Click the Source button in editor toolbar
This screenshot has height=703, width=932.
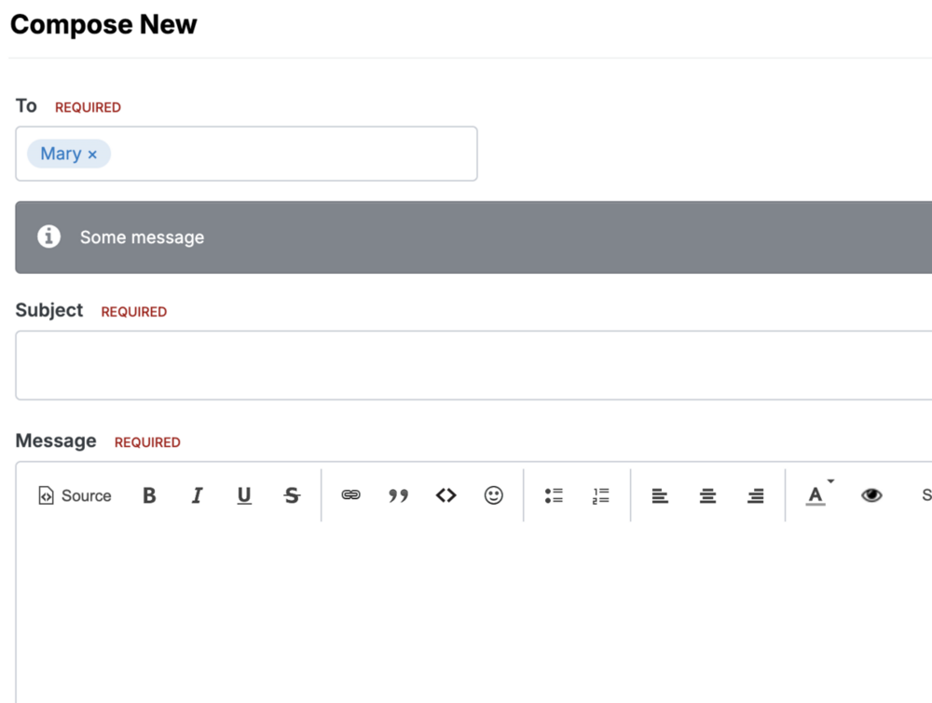(x=75, y=495)
